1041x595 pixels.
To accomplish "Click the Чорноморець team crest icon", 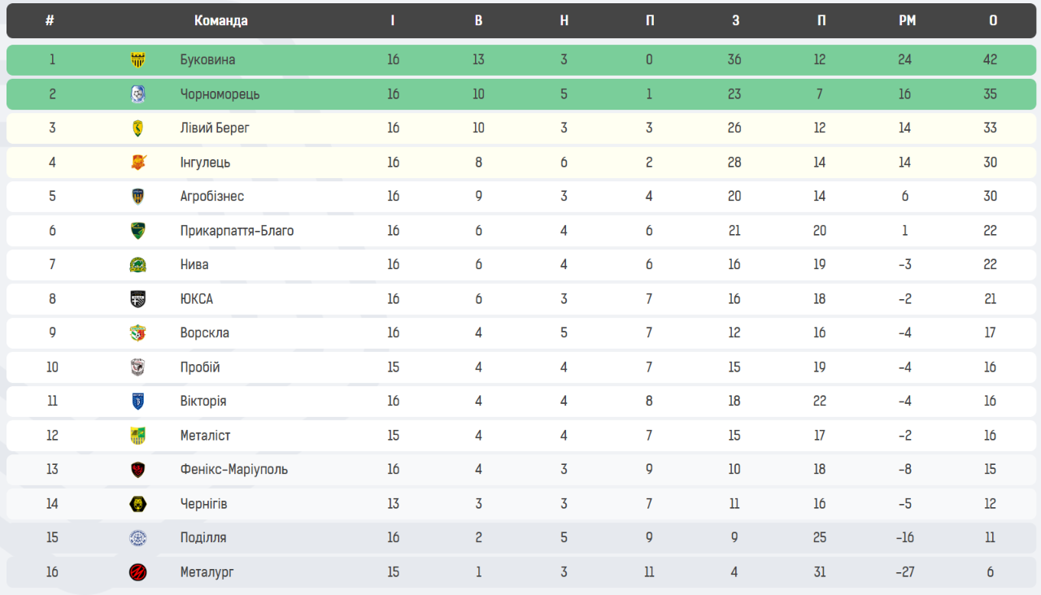I will [x=138, y=94].
